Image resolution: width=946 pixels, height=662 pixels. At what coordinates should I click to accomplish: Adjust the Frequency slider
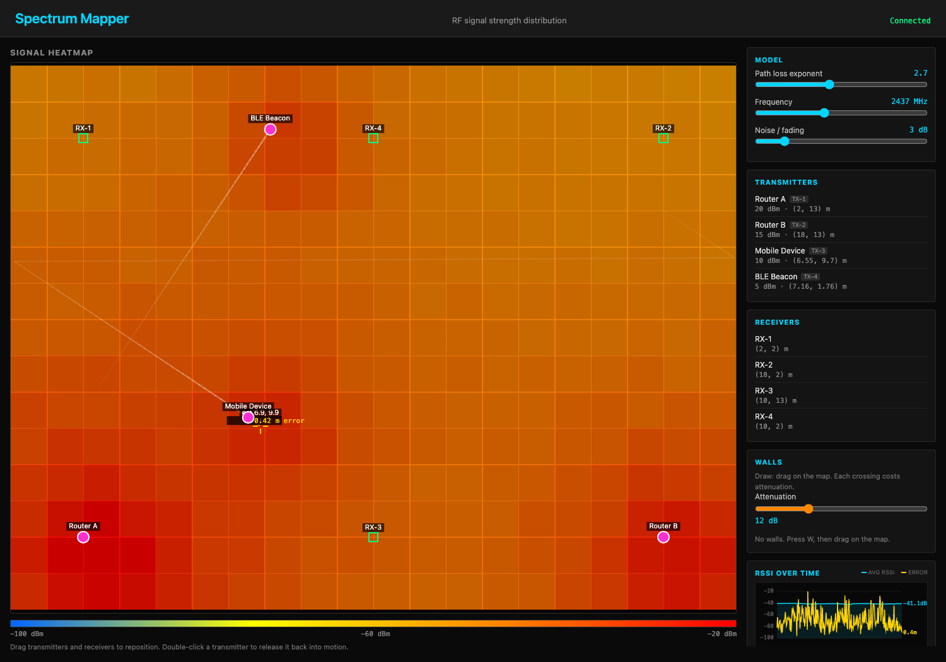click(x=841, y=113)
